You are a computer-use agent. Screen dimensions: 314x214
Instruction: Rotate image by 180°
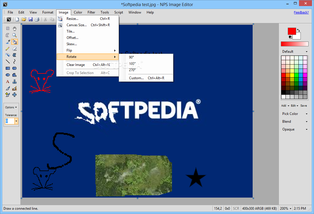point(146,64)
